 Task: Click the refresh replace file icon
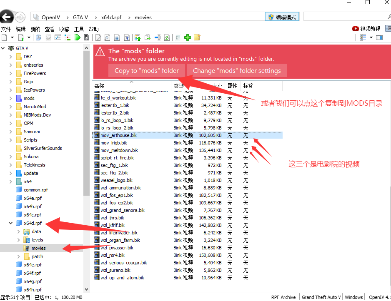[167, 37]
